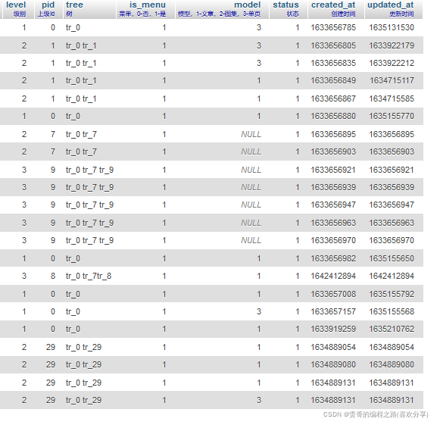Select the created_at cell 1634889054
Screen dimensions: 440x425
(333, 347)
